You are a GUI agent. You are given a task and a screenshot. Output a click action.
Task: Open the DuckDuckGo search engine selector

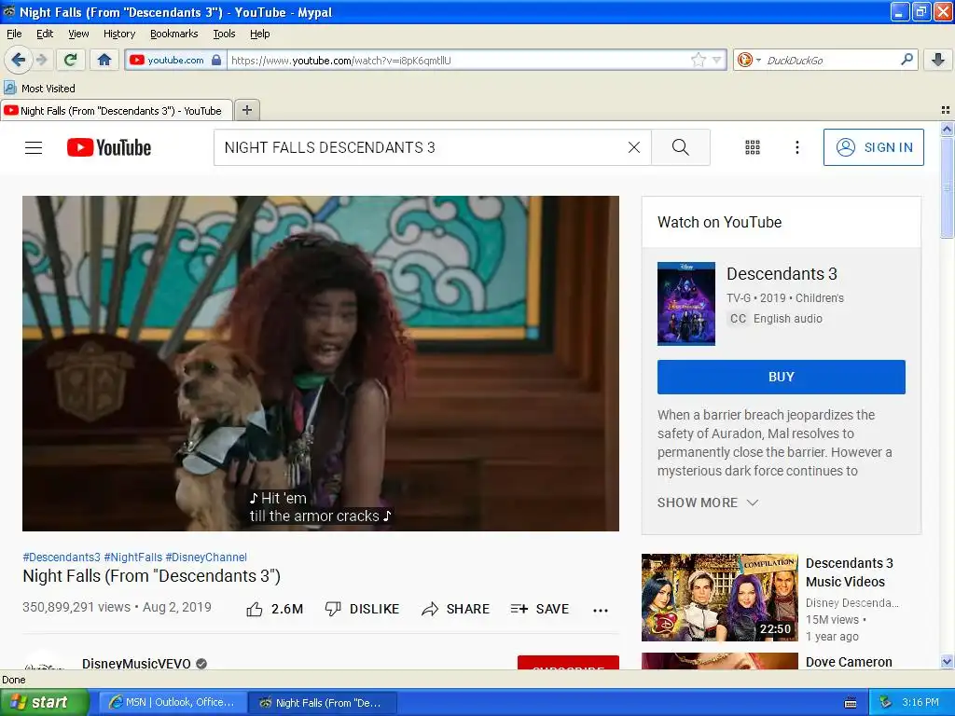[749, 60]
